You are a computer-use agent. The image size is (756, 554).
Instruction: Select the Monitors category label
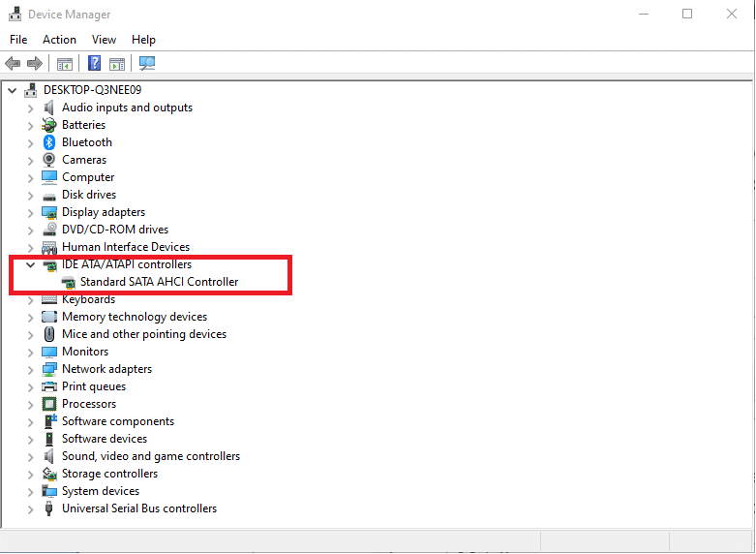point(85,352)
